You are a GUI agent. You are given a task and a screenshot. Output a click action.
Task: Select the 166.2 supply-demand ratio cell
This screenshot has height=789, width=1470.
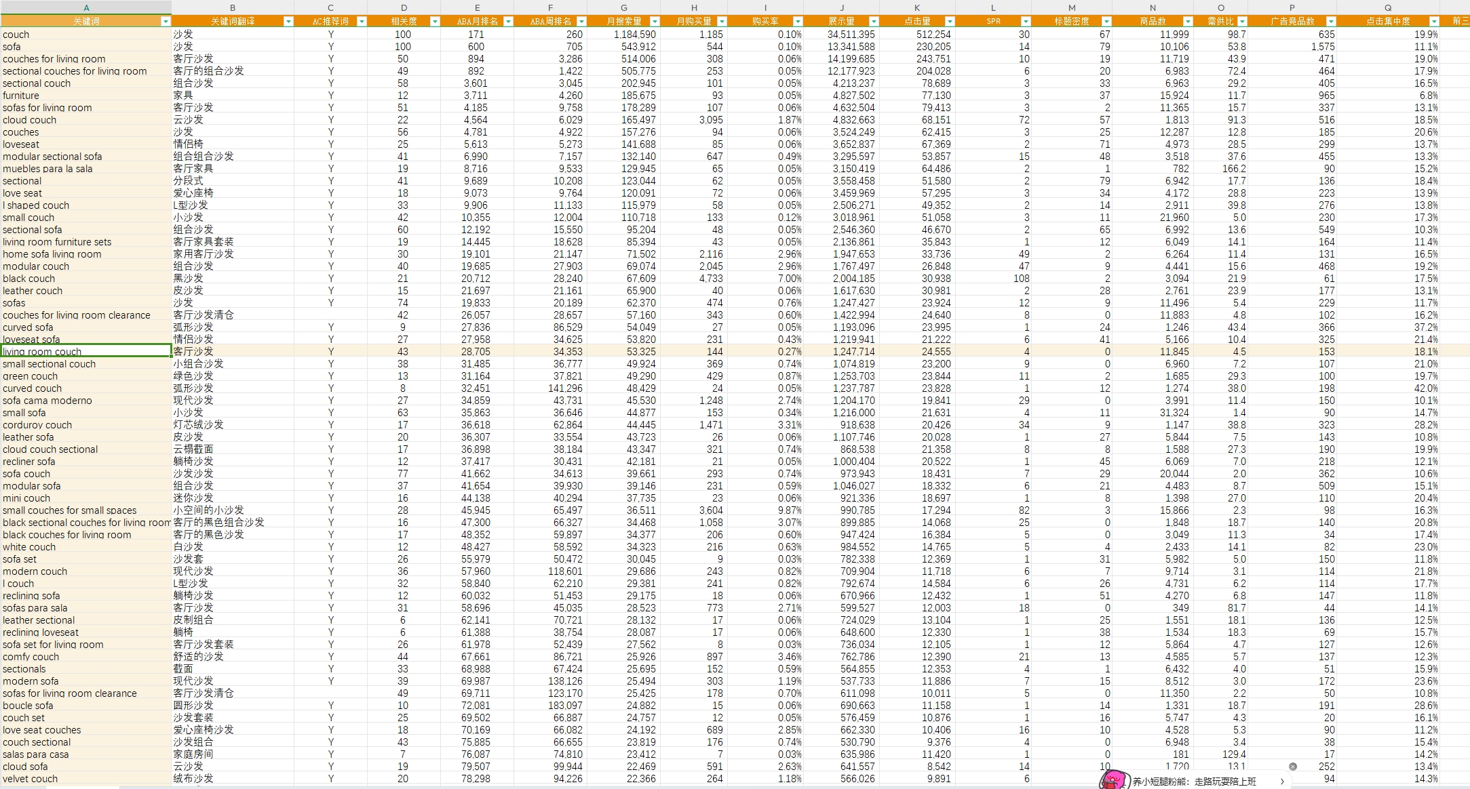click(1221, 168)
